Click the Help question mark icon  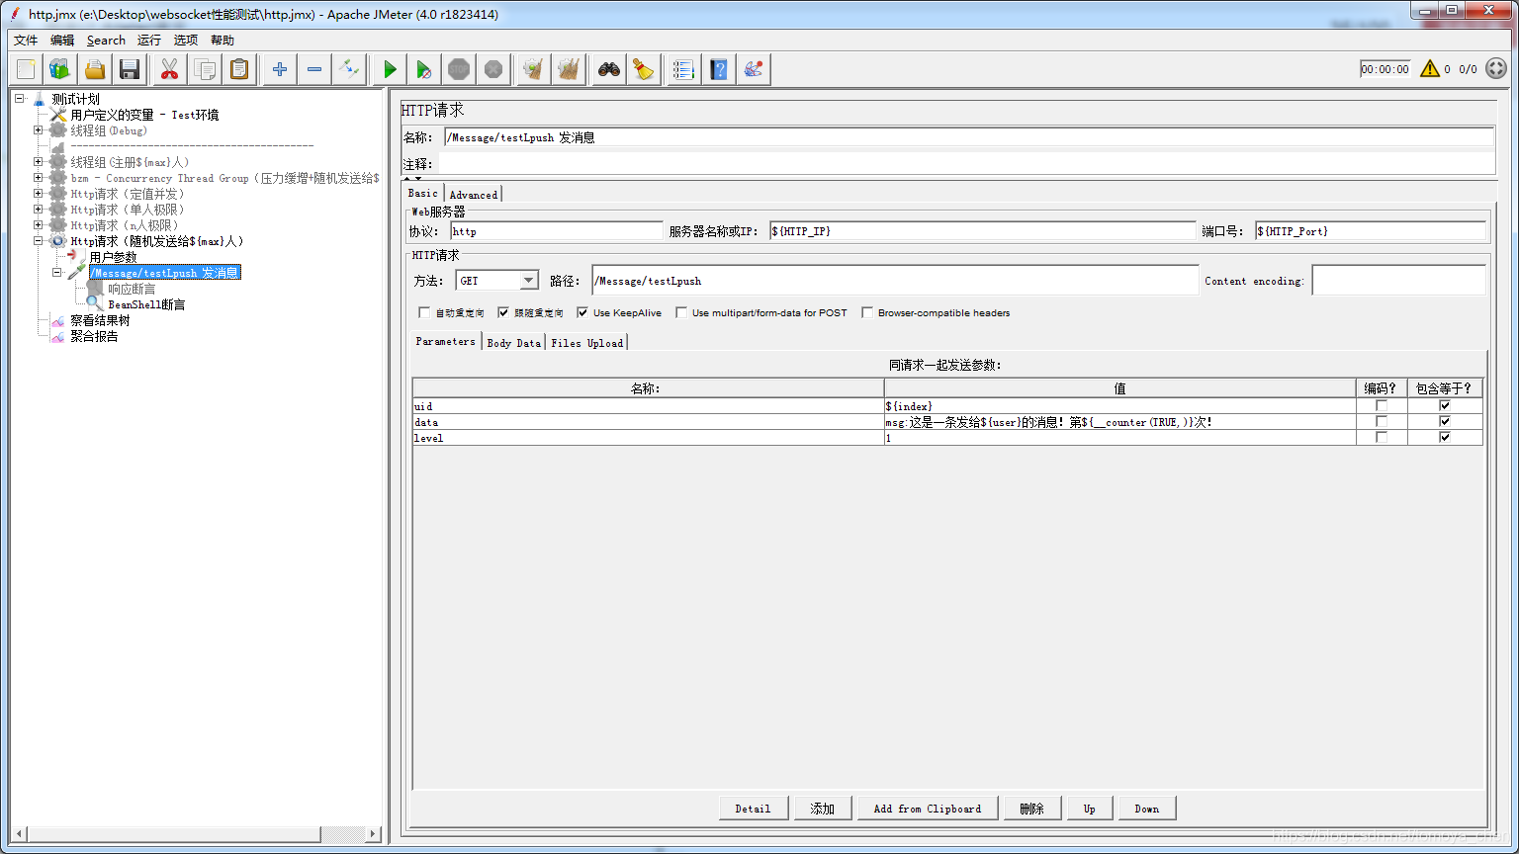pyautogui.click(x=719, y=69)
